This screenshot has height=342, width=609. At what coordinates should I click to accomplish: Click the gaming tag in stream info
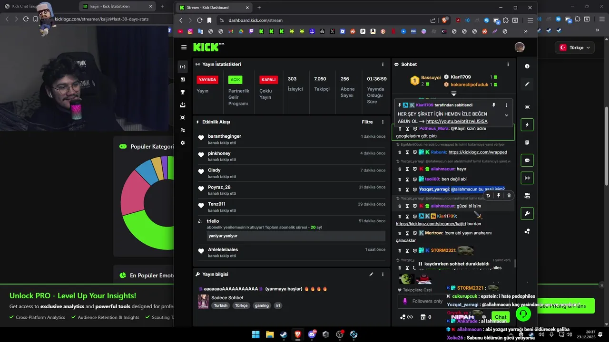[x=262, y=305]
